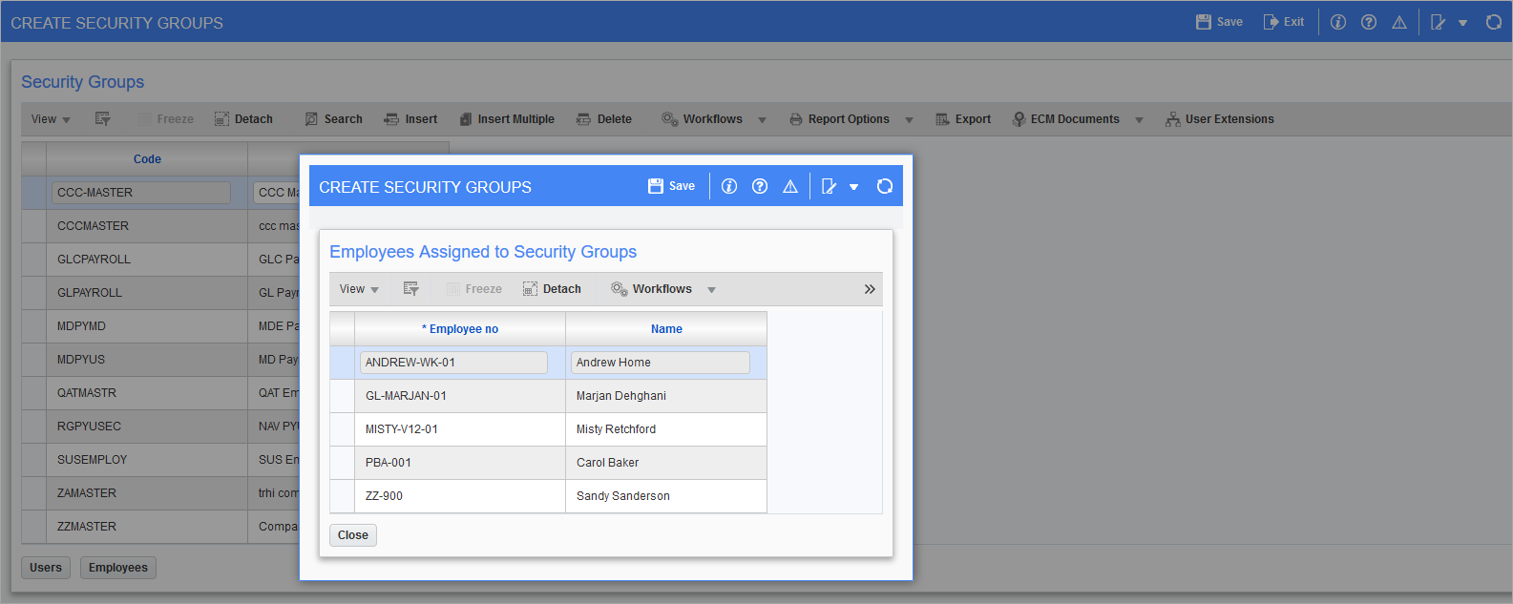Click Freeze in Security Groups toolbar

coord(166,119)
